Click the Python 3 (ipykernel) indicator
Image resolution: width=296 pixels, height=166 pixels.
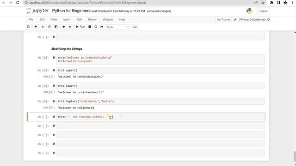(x=253, y=19)
